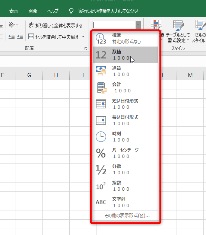Toggle 折り返して全体を表示する wrap text
The width and height of the screenshot is (206, 235).
pos(56,25)
